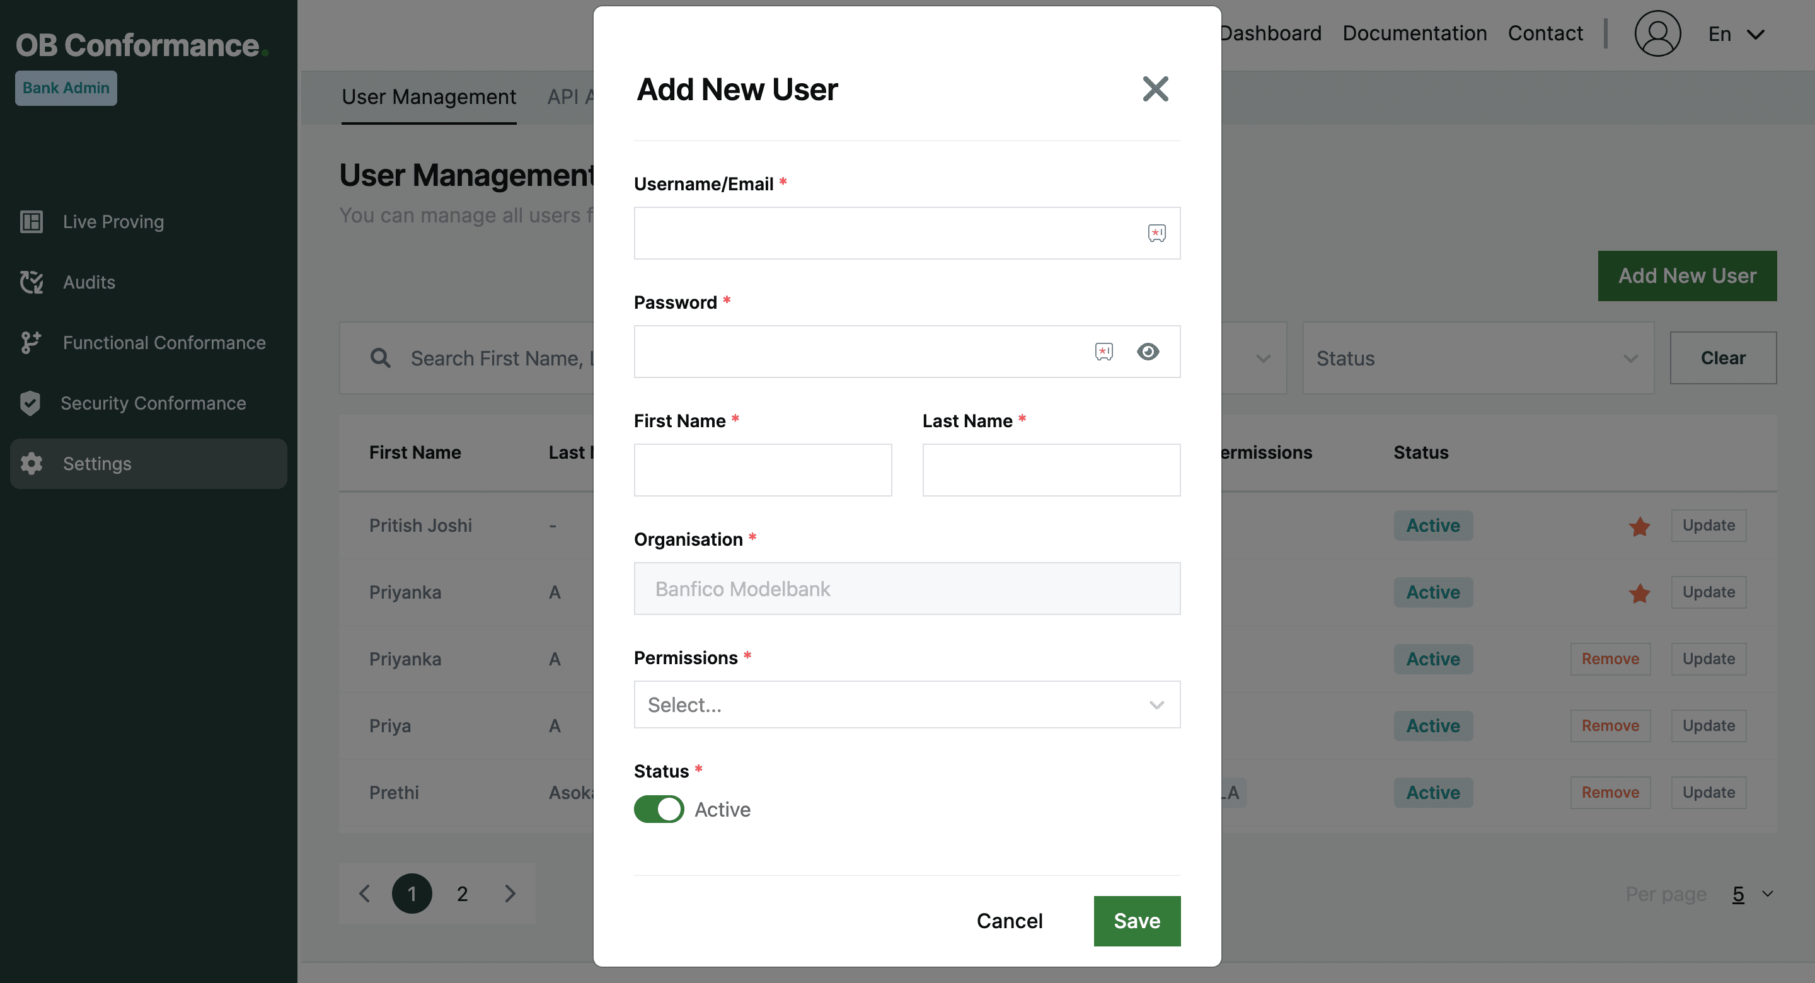The height and width of the screenshot is (983, 1815).
Task: Click the Active badge in Pritish Joshi row
Action: tap(1432, 526)
